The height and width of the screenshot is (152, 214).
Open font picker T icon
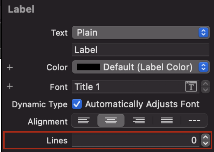click(x=191, y=87)
